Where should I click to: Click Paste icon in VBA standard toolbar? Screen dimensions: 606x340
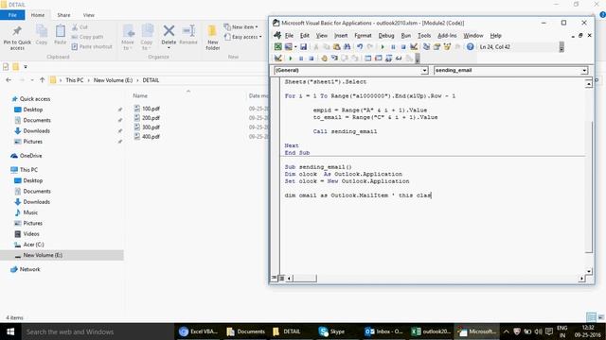pyautogui.click(x=337, y=46)
